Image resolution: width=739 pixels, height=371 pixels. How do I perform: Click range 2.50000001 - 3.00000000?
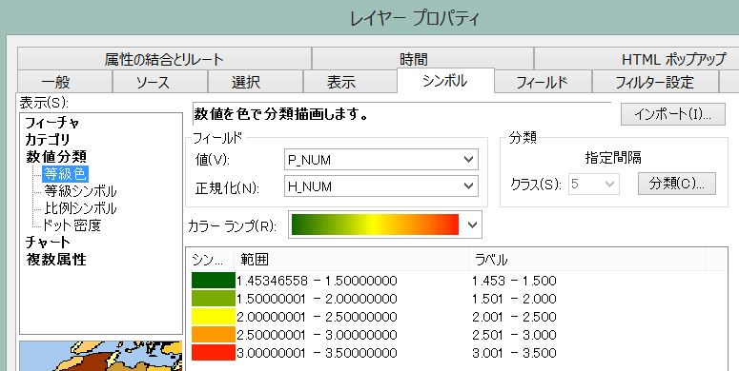tap(317, 335)
